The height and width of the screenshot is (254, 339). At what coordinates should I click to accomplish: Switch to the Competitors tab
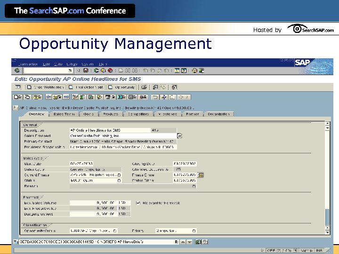[x=138, y=114]
